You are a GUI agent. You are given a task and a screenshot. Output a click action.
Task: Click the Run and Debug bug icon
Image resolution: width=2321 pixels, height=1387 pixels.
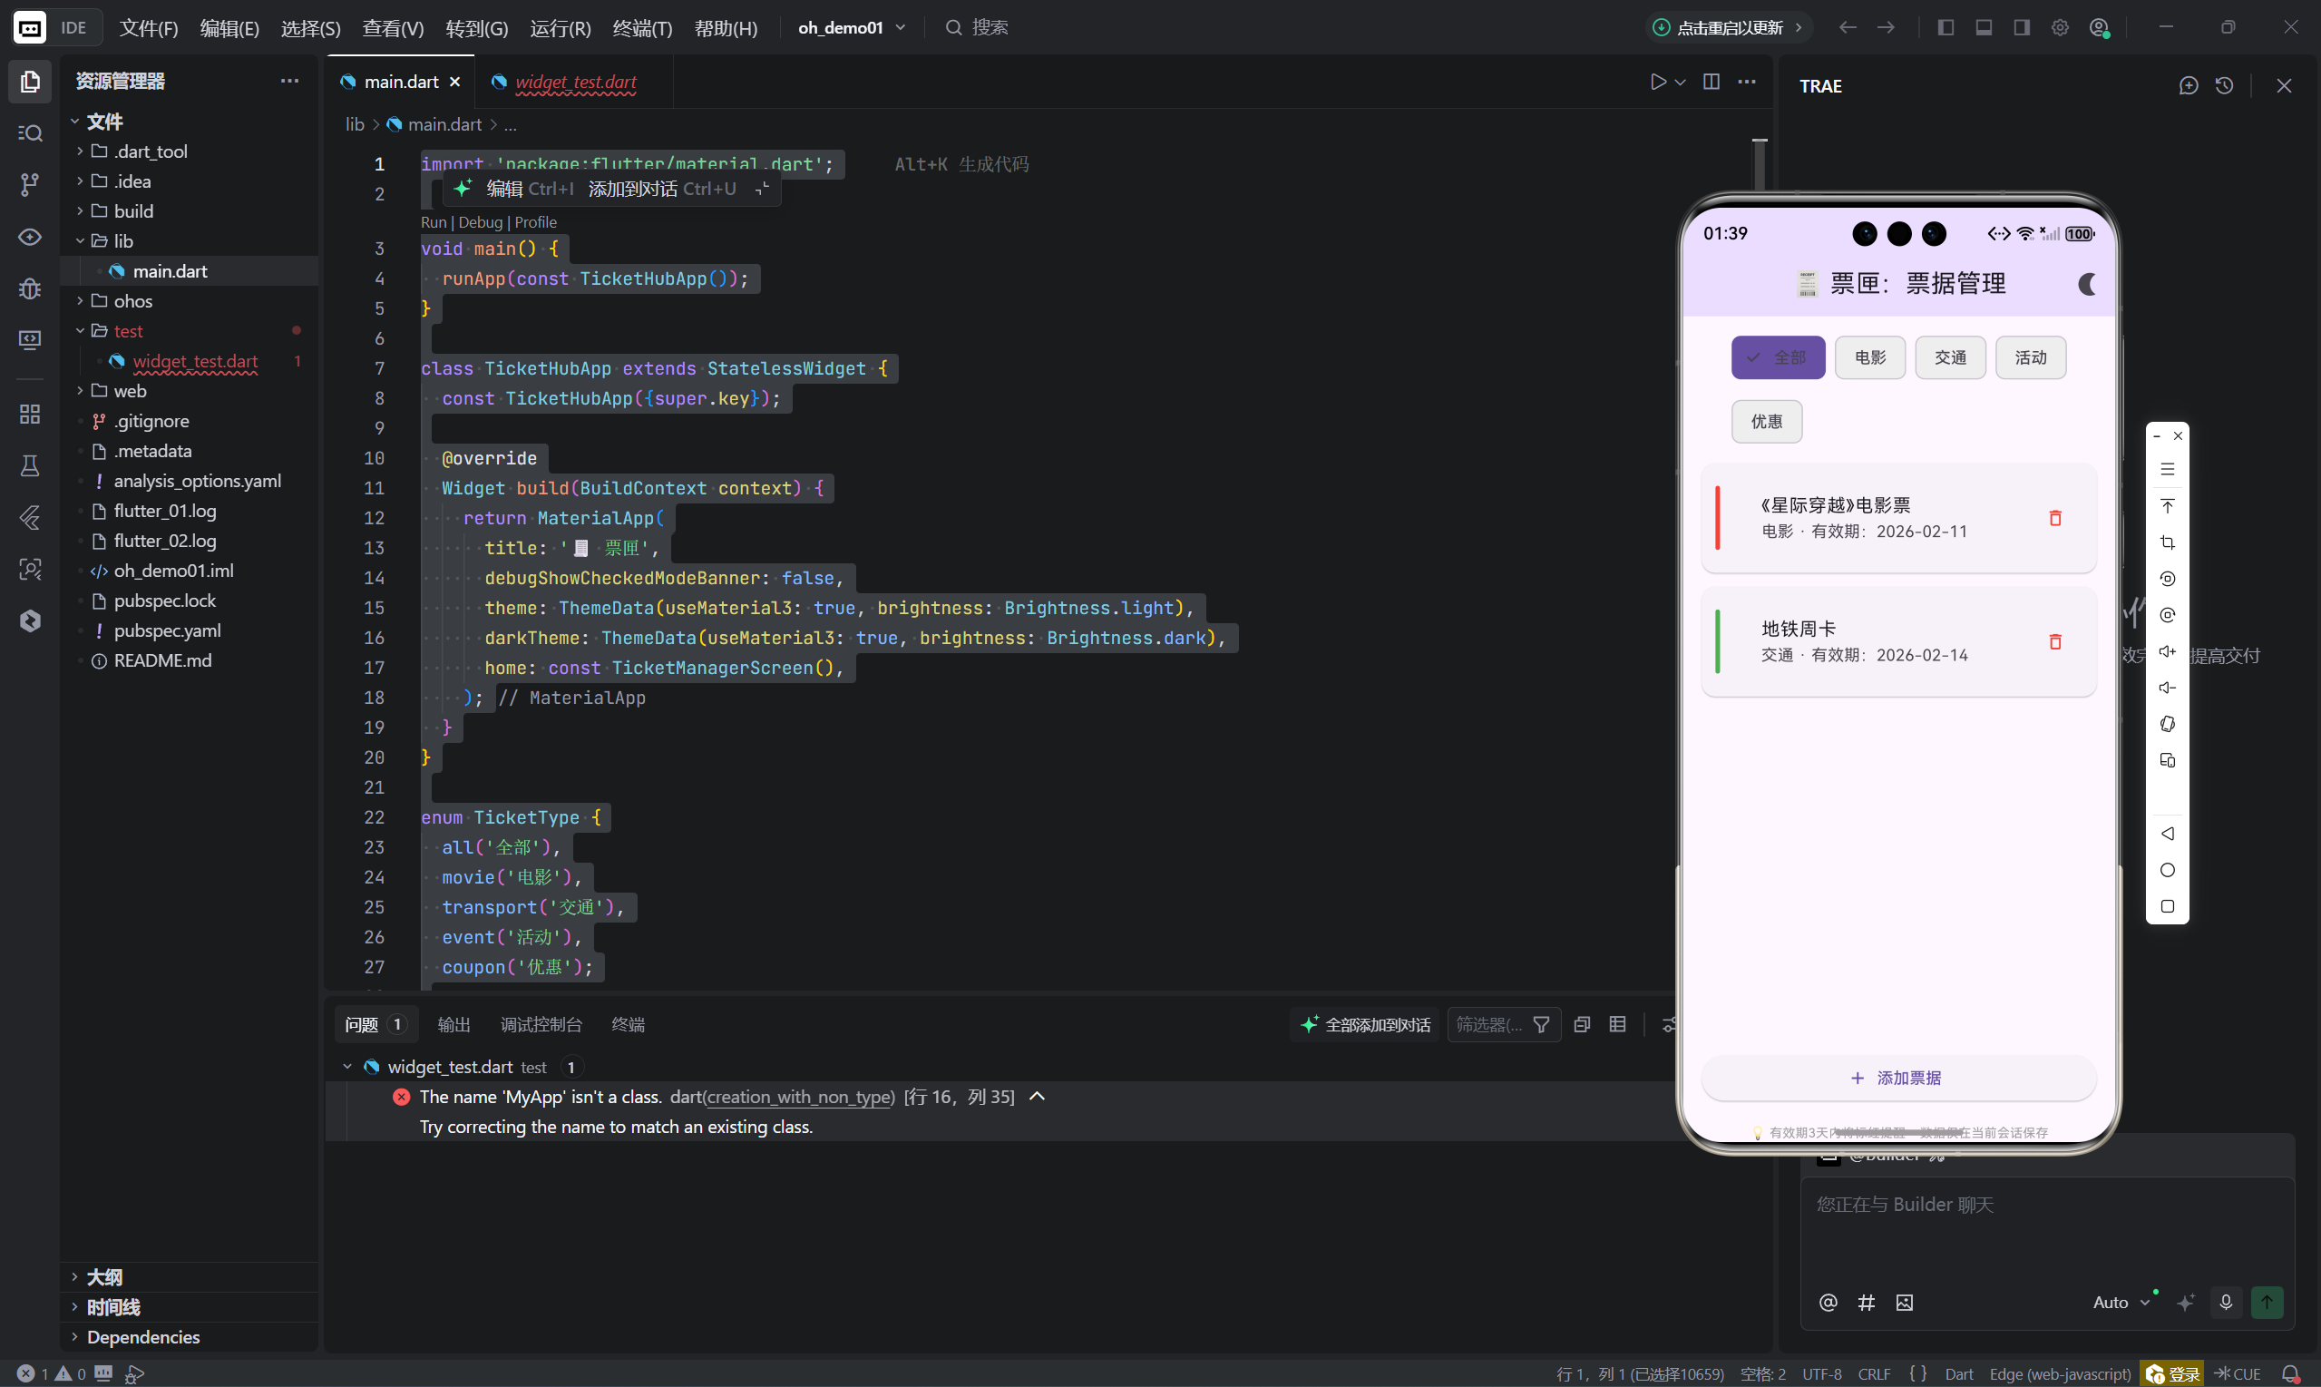tap(30, 288)
